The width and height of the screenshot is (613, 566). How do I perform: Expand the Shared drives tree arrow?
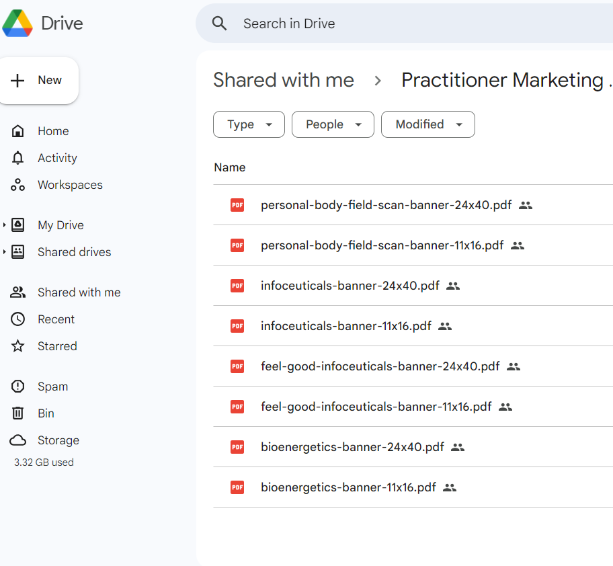click(x=4, y=251)
